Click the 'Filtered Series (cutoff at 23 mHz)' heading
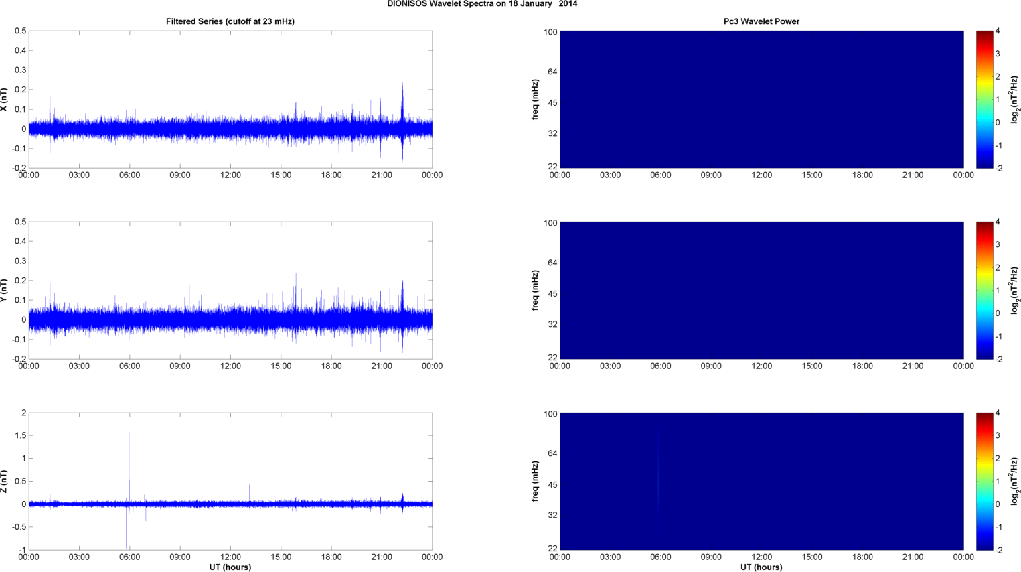This screenshot has height=572, width=1021. pyautogui.click(x=230, y=21)
